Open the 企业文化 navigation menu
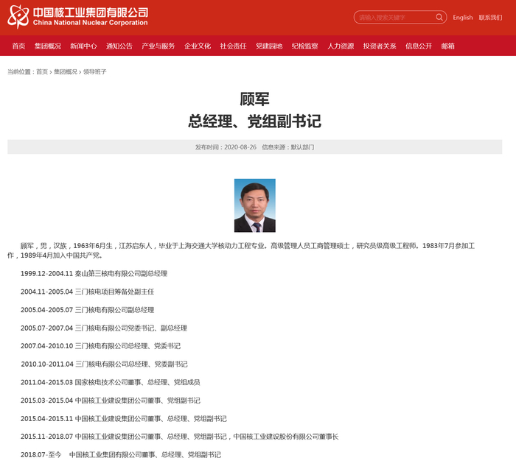Viewport: 516px width, 469px height. click(x=198, y=46)
